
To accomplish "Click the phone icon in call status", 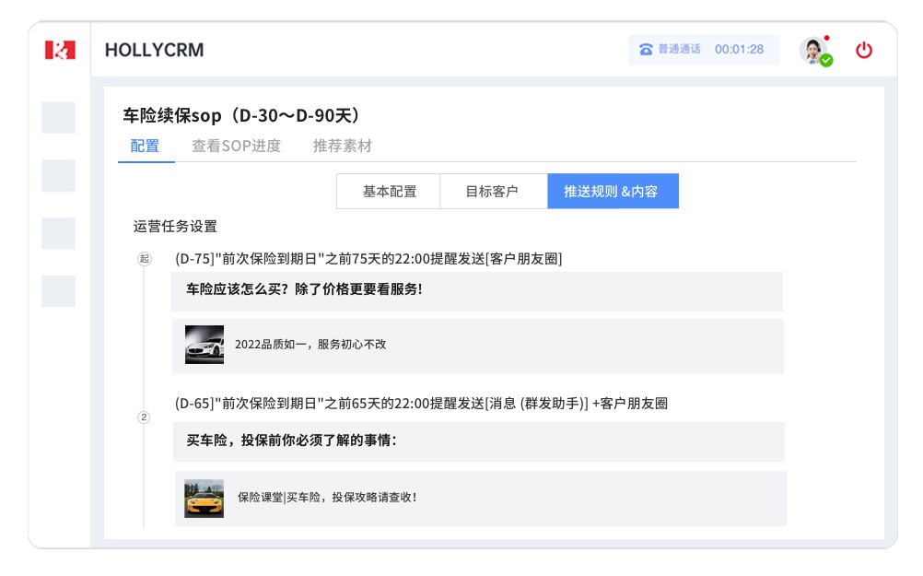I will (646, 50).
